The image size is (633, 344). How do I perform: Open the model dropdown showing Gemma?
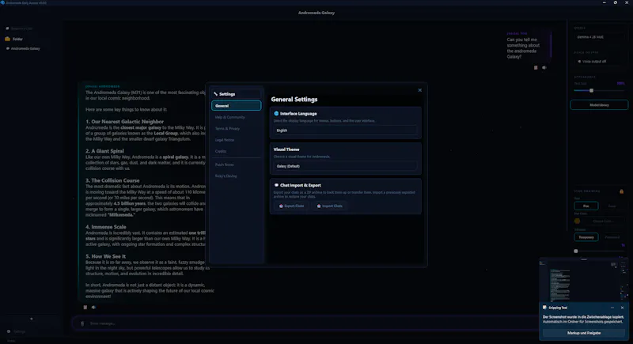point(599,36)
